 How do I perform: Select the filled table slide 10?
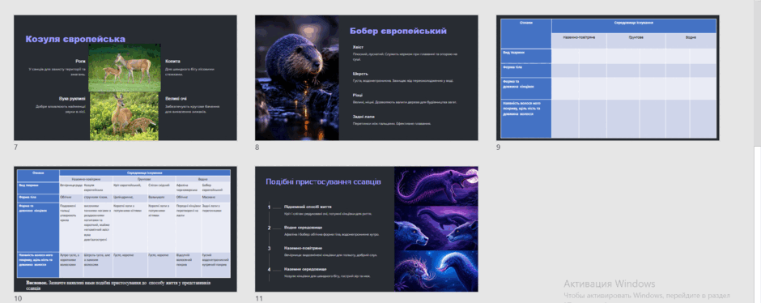[x=125, y=229]
